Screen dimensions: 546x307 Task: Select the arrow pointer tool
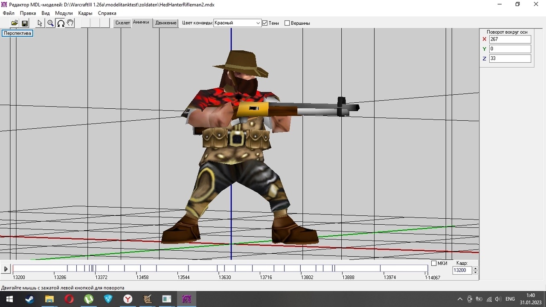(x=40, y=23)
